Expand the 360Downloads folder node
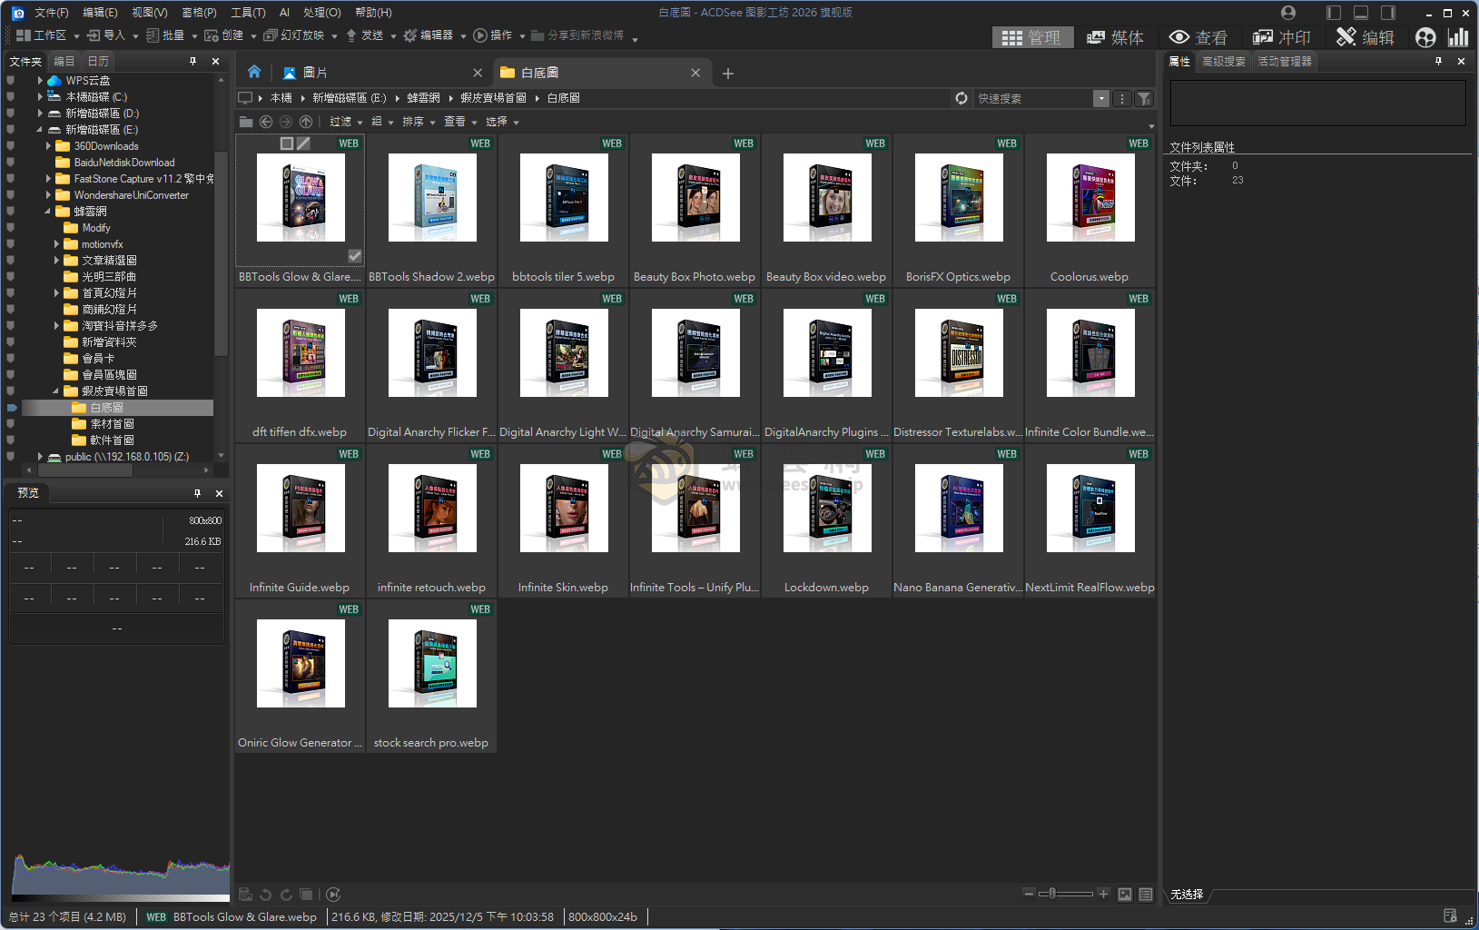 (x=48, y=146)
